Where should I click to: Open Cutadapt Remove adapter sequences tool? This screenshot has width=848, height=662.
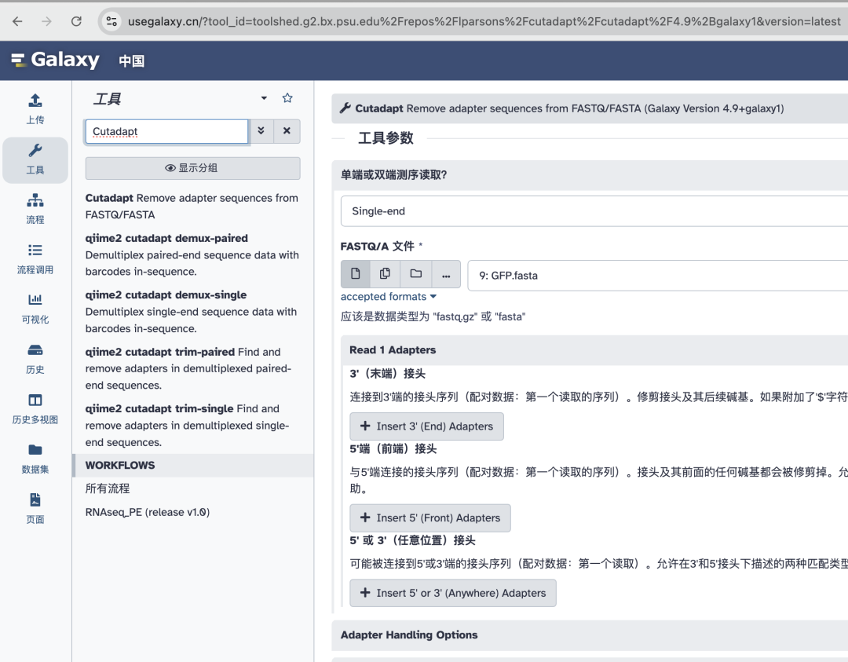pyautogui.click(x=192, y=206)
